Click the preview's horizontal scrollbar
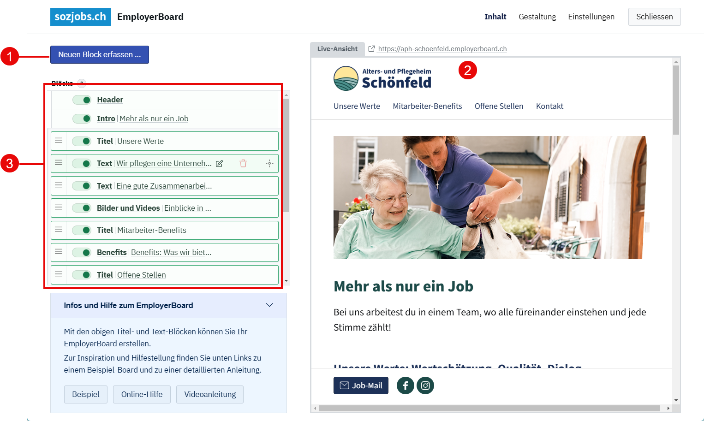Viewport: 704px width, 421px height. pyautogui.click(x=489, y=408)
